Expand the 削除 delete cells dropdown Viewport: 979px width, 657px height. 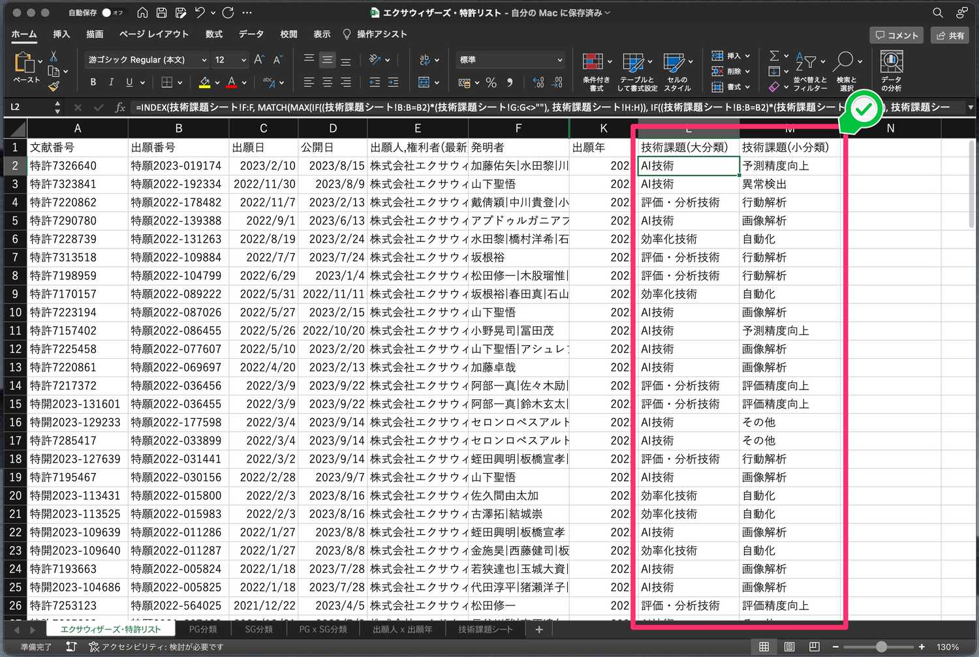(748, 71)
